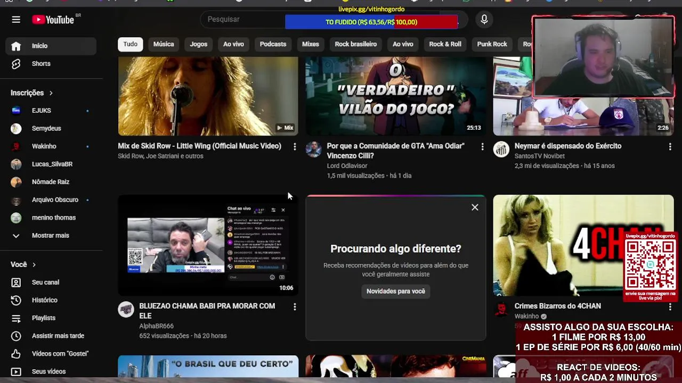Open options menu for Neymar video
Screen dimensions: 682x383
670,146
